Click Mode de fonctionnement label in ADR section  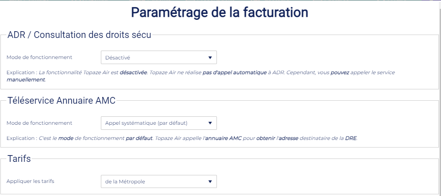pos(39,57)
